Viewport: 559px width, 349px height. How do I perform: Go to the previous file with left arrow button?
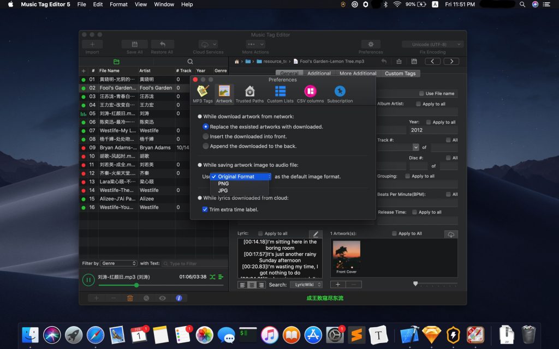[x=432, y=61]
